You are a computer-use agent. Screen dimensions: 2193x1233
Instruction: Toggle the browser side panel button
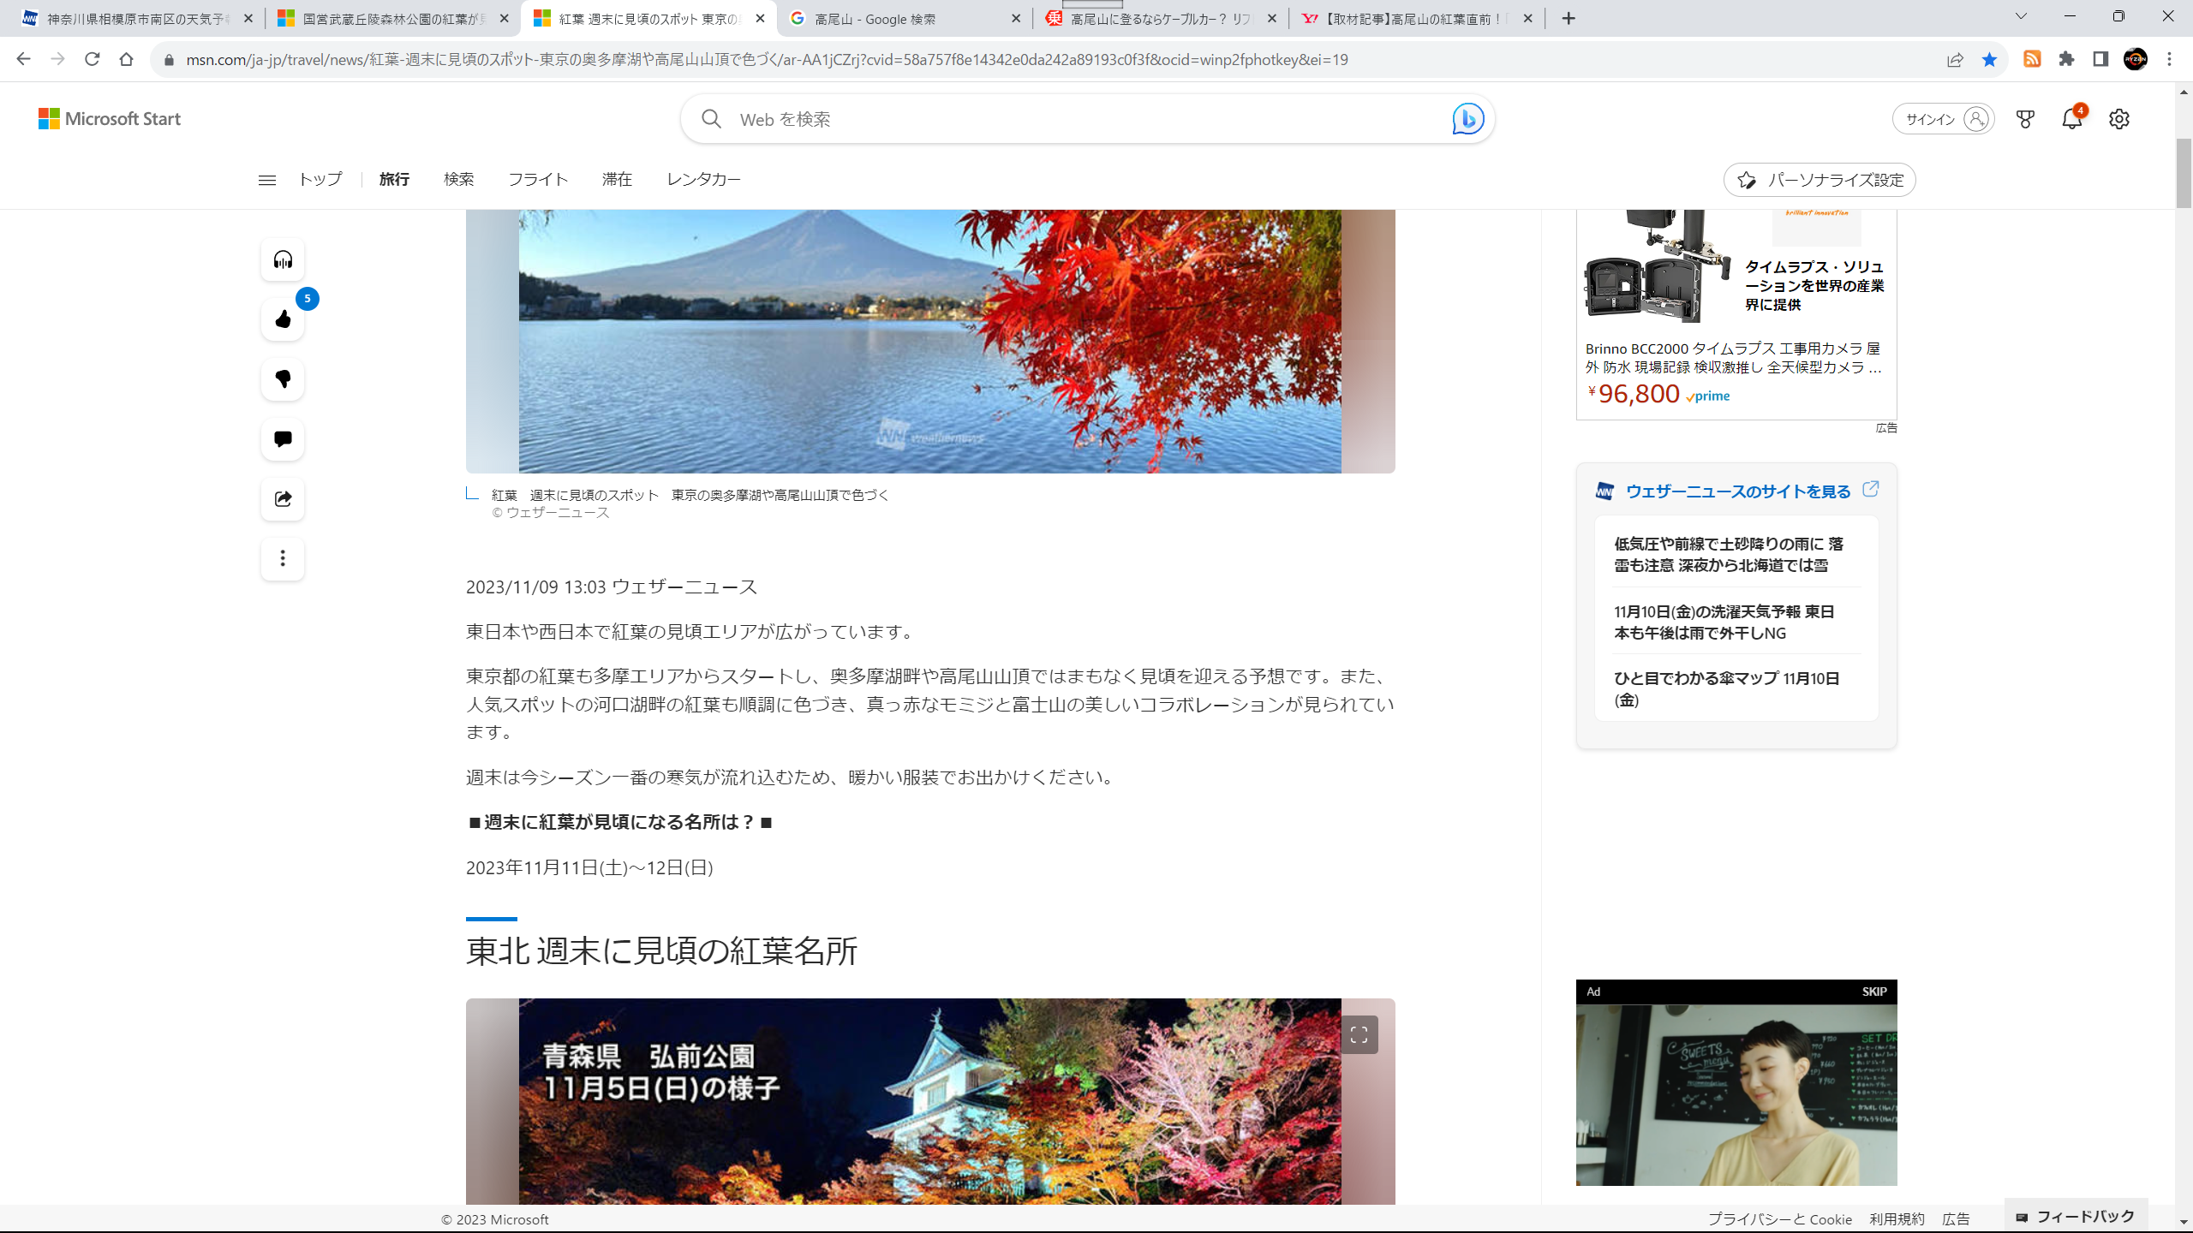coord(2100,59)
